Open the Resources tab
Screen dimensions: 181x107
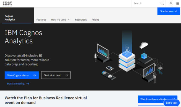point(81,20)
